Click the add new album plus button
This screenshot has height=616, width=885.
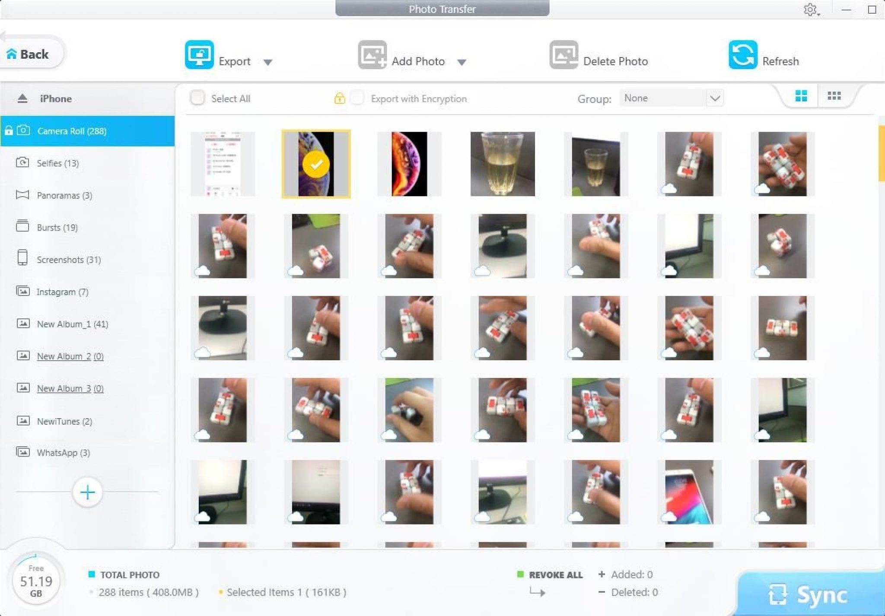[x=87, y=492]
